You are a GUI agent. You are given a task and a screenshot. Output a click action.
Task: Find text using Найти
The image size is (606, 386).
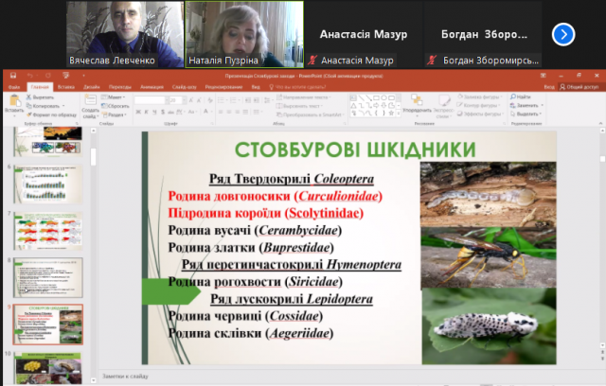pyautogui.click(x=521, y=96)
